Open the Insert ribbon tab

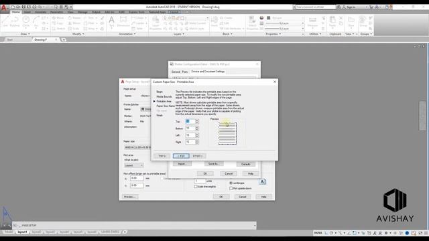pos(27,12)
